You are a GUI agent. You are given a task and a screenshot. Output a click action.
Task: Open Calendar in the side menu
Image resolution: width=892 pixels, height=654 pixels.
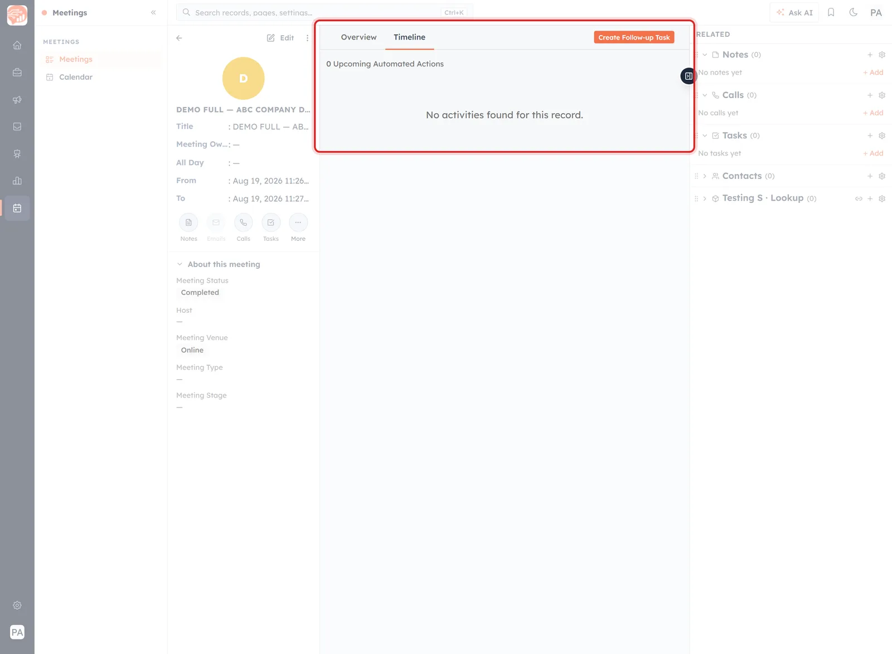[101, 77]
